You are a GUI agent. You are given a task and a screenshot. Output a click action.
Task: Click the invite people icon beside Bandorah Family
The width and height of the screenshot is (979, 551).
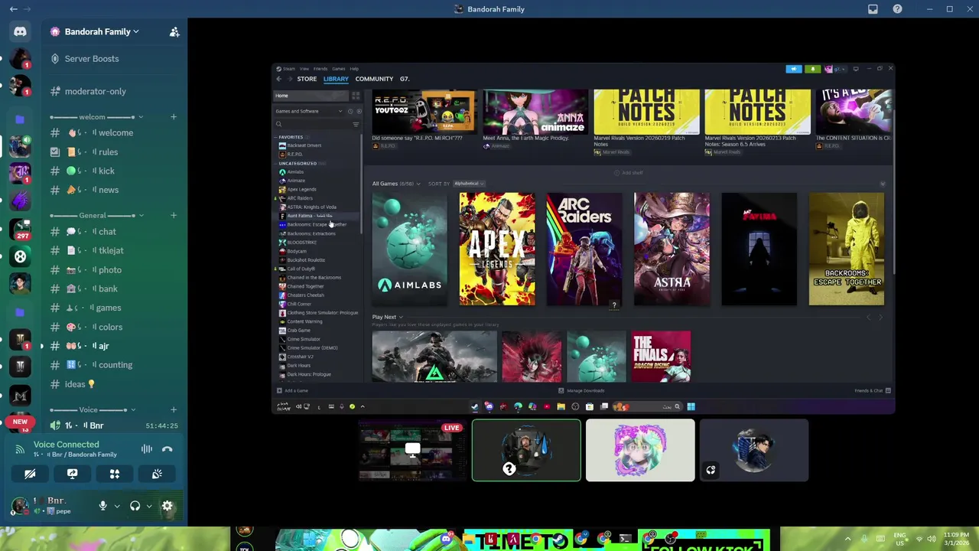(x=174, y=32)
